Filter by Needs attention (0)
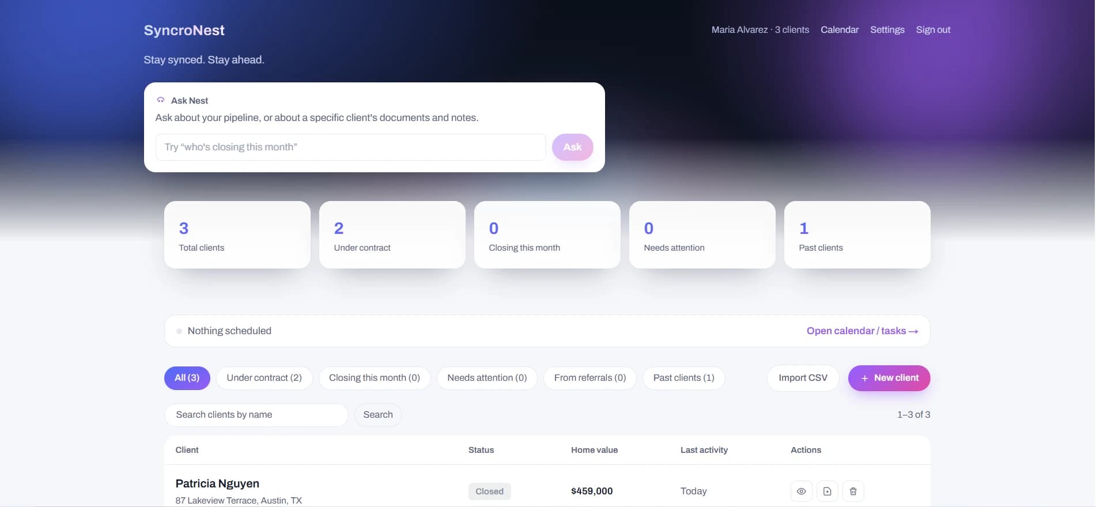The height and width of the screenshot is (507, 1096). [x=487, y=378]
